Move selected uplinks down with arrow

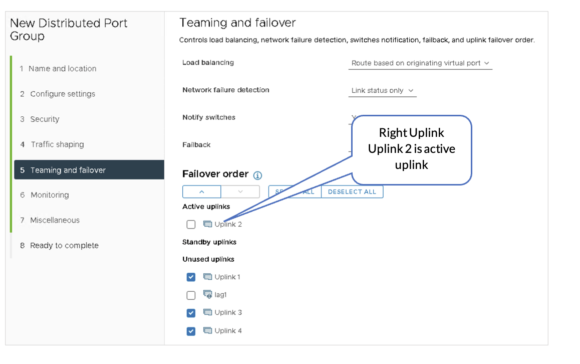pos(240,192)
